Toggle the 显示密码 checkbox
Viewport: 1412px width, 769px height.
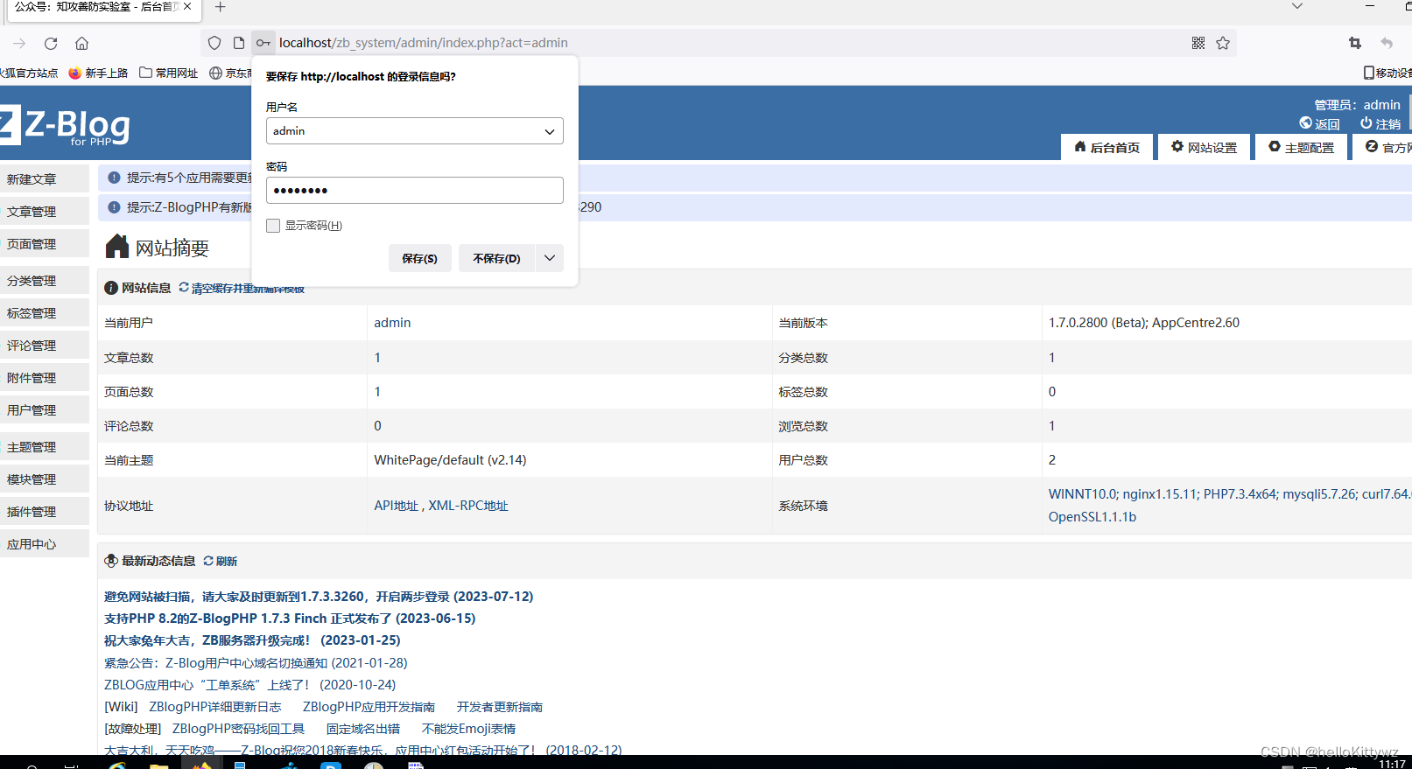tap(273, 226)
